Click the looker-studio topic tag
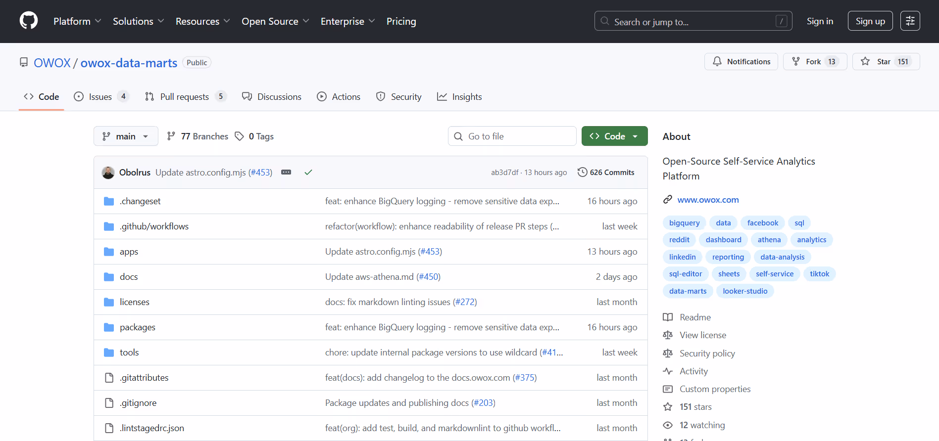Image resolution: width=939 pixels, height=441 pixels. point(745,291)
